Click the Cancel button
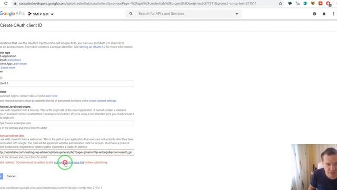The width and height of the screenshot is (337, 190). 11,176
